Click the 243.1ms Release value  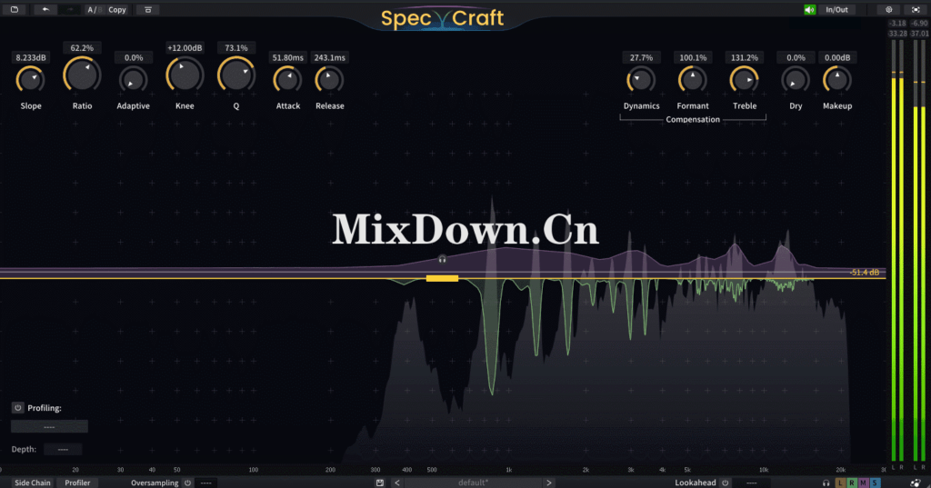pyautogui.click(x=329, y=57)
